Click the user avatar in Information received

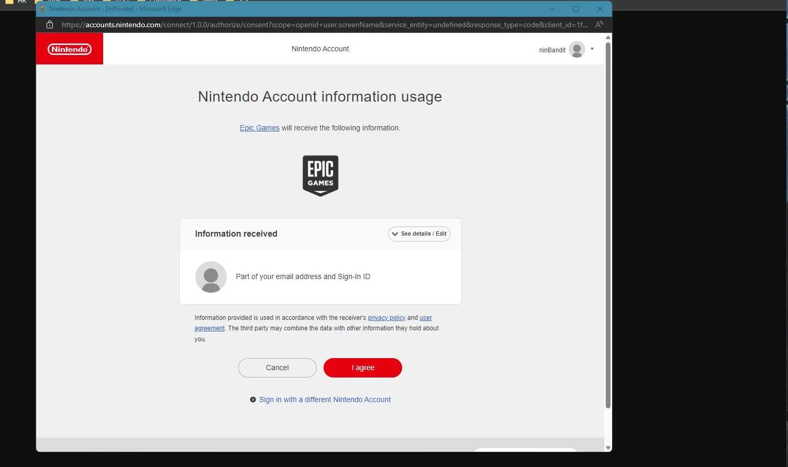pyautogui.click(x=211, y=277)
